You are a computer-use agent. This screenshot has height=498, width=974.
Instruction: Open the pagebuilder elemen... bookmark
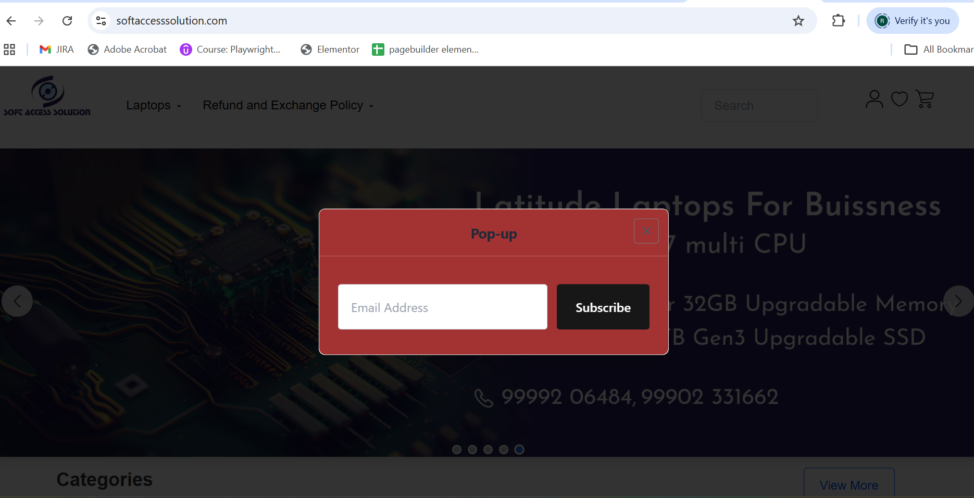point(426,49)
